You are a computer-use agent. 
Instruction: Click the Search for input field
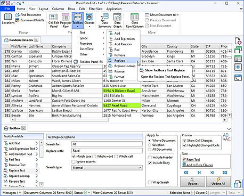coord(107,144)
